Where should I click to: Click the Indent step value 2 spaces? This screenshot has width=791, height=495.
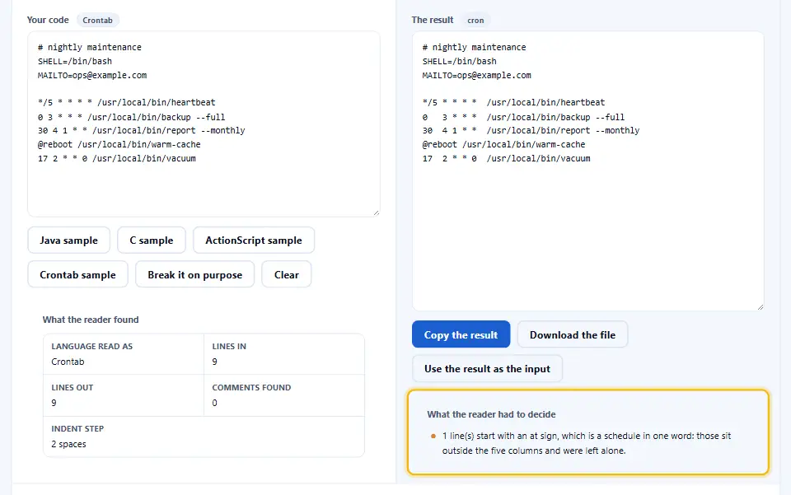pyautogui.click(x=68, y=444)
